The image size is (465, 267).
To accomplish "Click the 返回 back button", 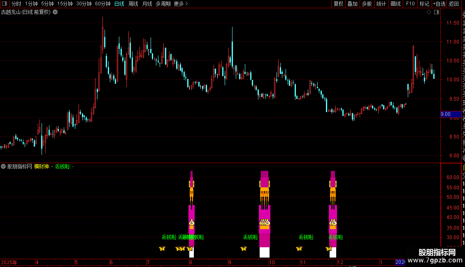I will pyautogui.click(x=454, y=4).
